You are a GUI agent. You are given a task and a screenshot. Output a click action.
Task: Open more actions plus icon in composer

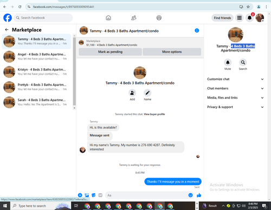(x=80, y=195)
